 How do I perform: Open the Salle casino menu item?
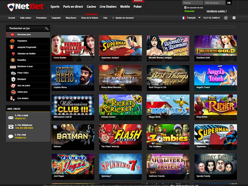pyautogui.click(x=25, y=18)
